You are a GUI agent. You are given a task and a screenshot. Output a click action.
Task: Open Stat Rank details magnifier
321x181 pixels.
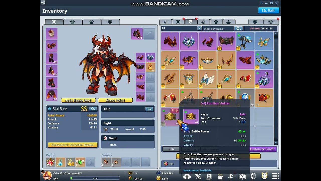pyautogui.click(x=93, y=109)
